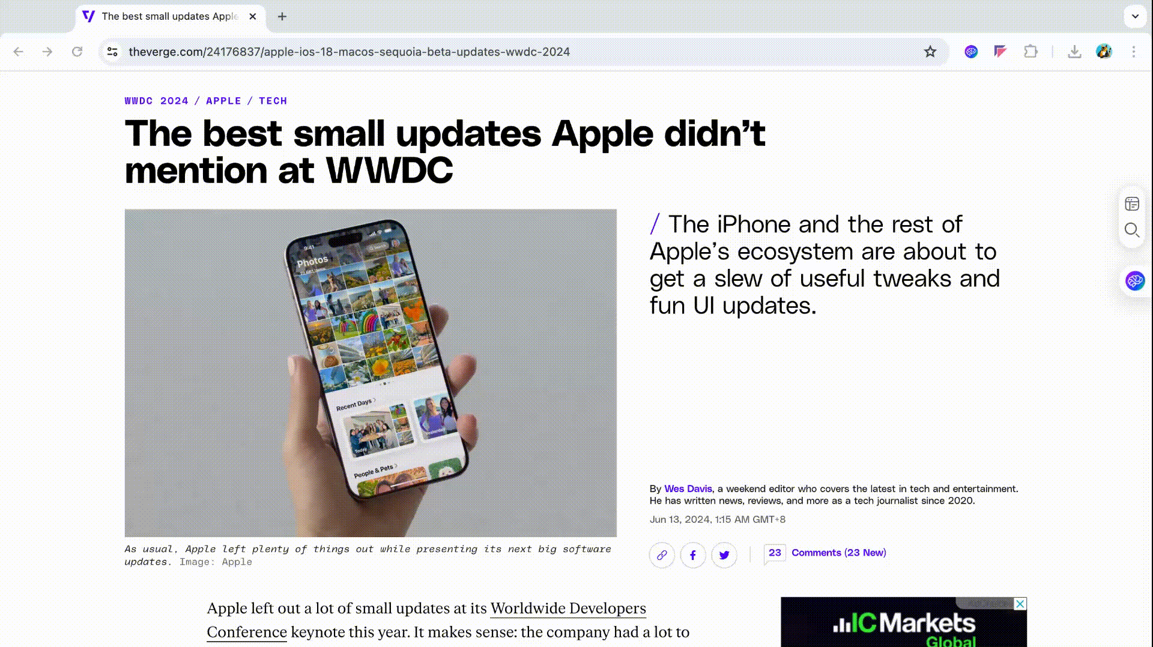This screenshot has width=1153, height=647.
Task: Open the Comments (23 New) link
Action: point(838,553)
